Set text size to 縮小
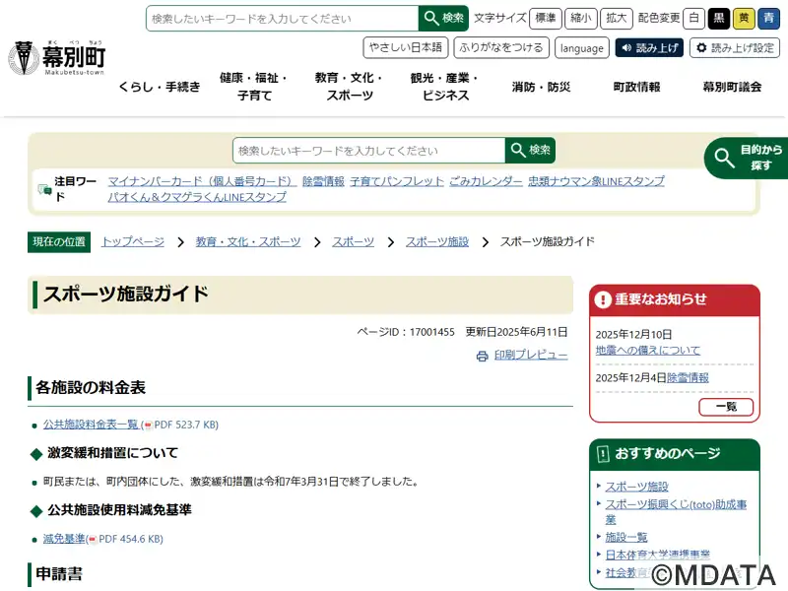This screenshot has height=591, width=788. [581, 19]
